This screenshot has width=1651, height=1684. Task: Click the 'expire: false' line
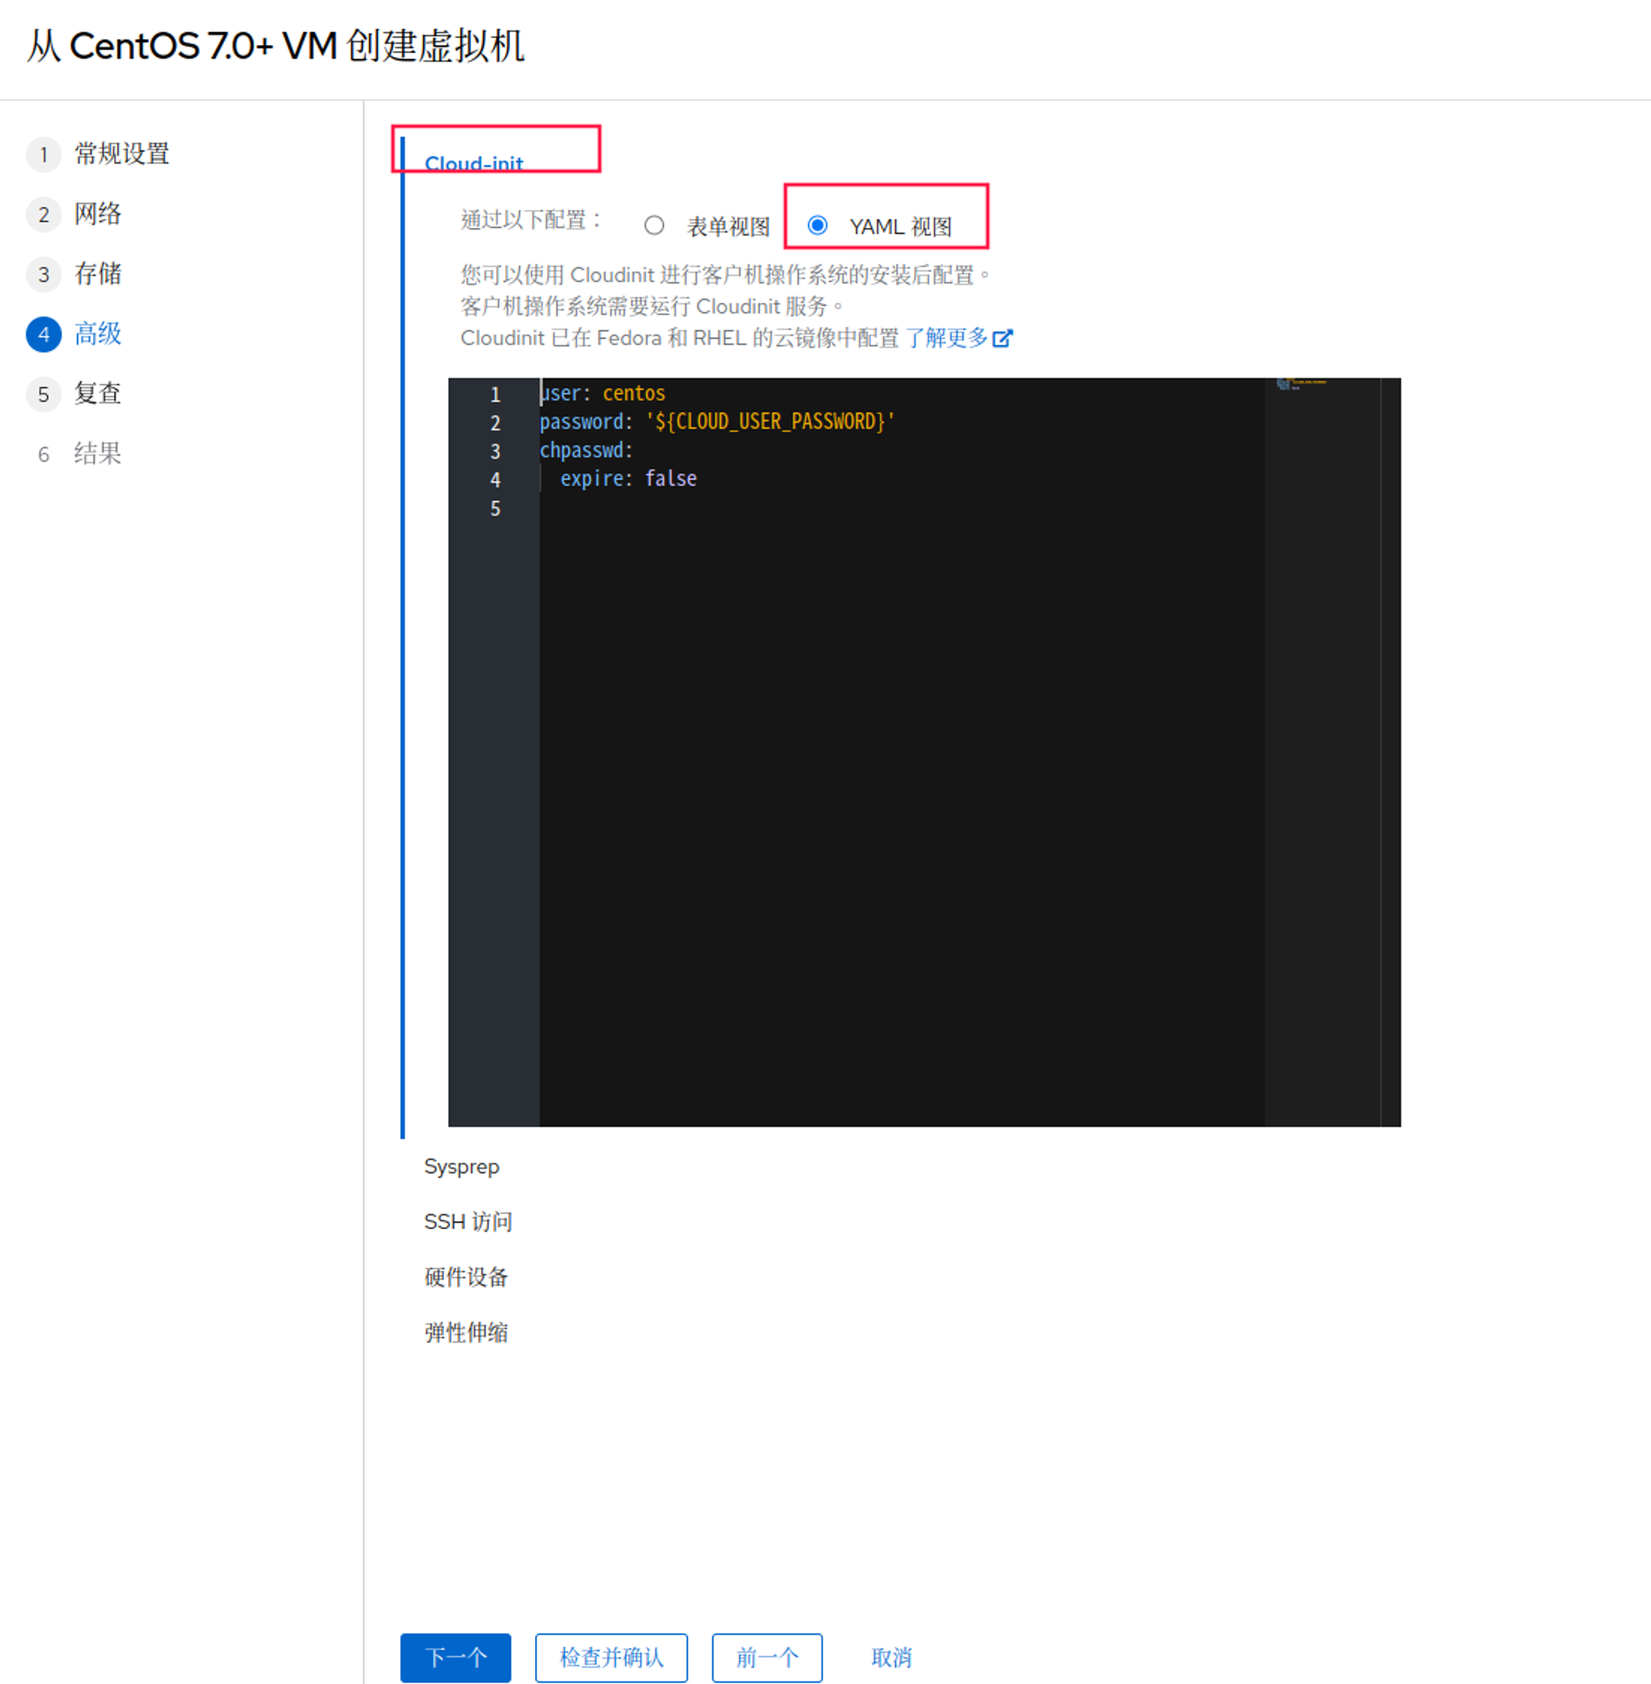[x=628, y=479]
